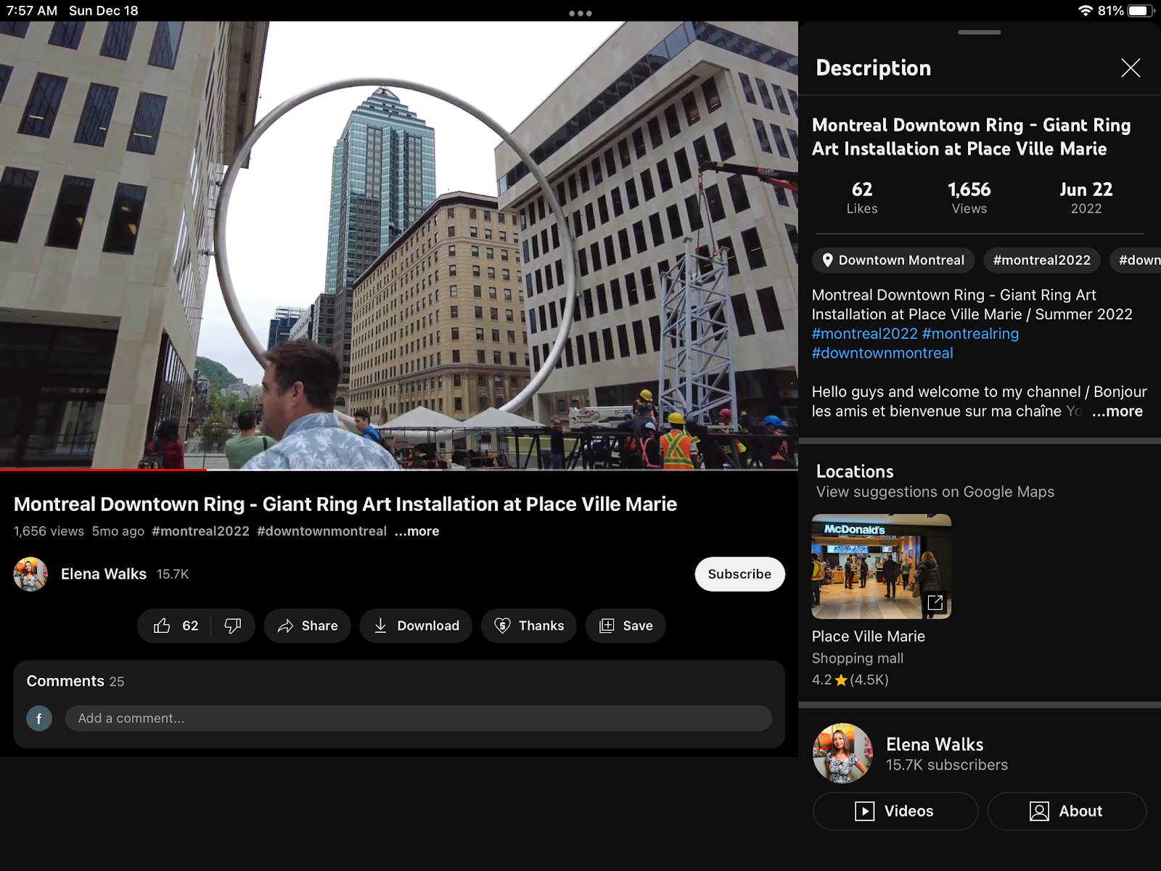1161x871 pixels.
Task: Open the external link icon on location thumbnail
Action: (x=935, y=602)
